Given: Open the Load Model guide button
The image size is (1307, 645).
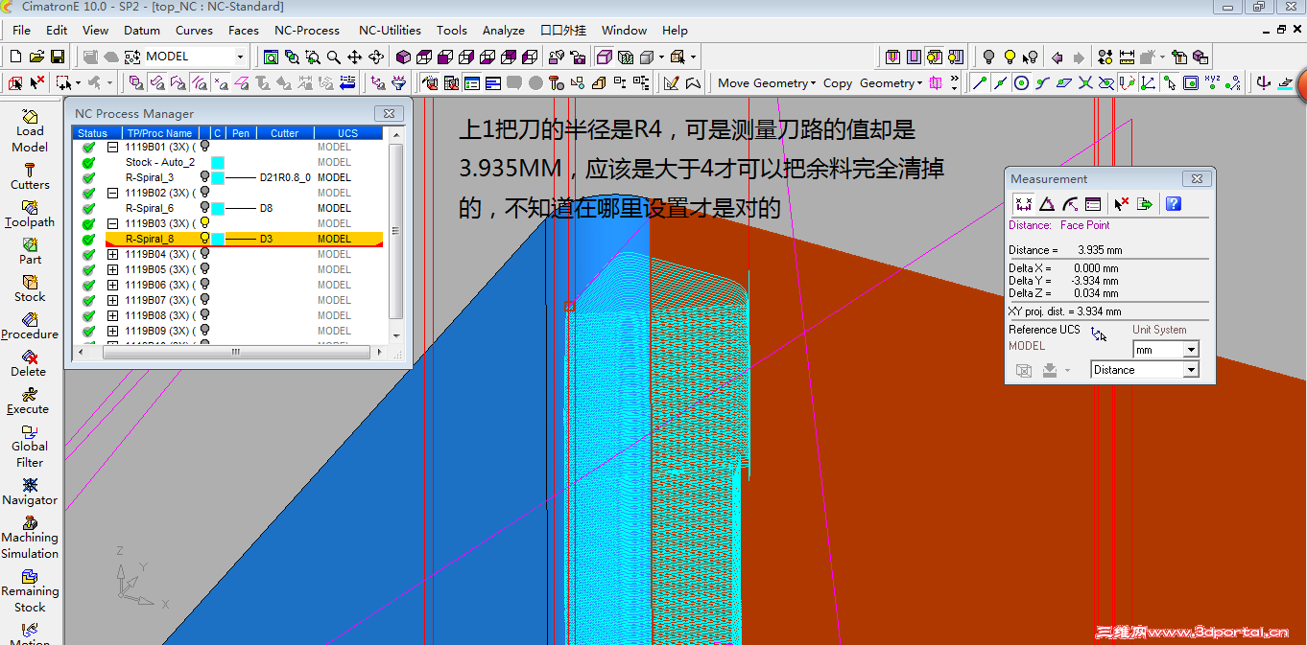Looking at the screenshot, I should (x=30, y=130).
